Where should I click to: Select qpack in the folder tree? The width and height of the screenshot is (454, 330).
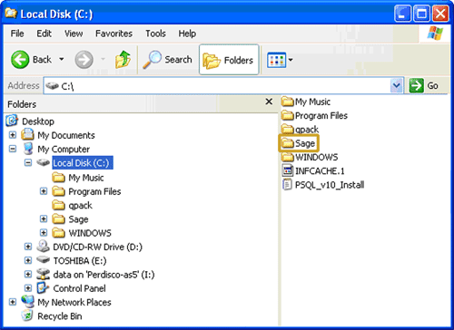coord(80,206)
